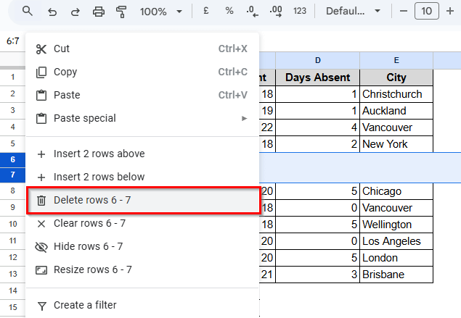Viewport: 461px width, 318px height.
Task: Open the 100% zoom dropdown
Action: click(x=161, y=12)
